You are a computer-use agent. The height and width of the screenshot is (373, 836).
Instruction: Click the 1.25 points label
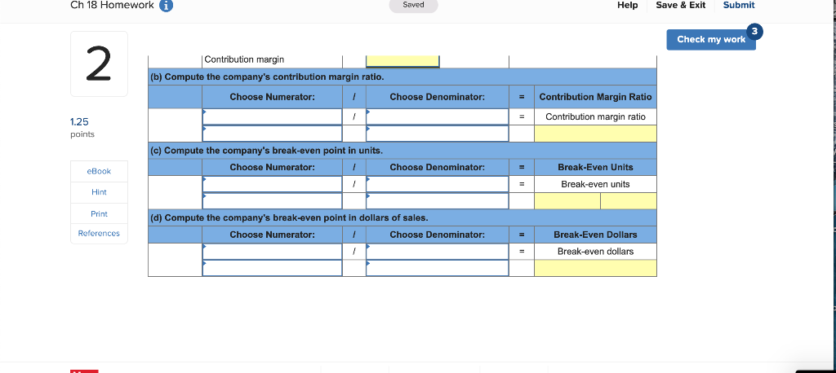(x=82, y=128)
